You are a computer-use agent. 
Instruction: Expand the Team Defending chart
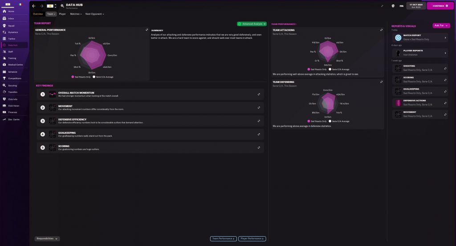(x=381, y=82)
